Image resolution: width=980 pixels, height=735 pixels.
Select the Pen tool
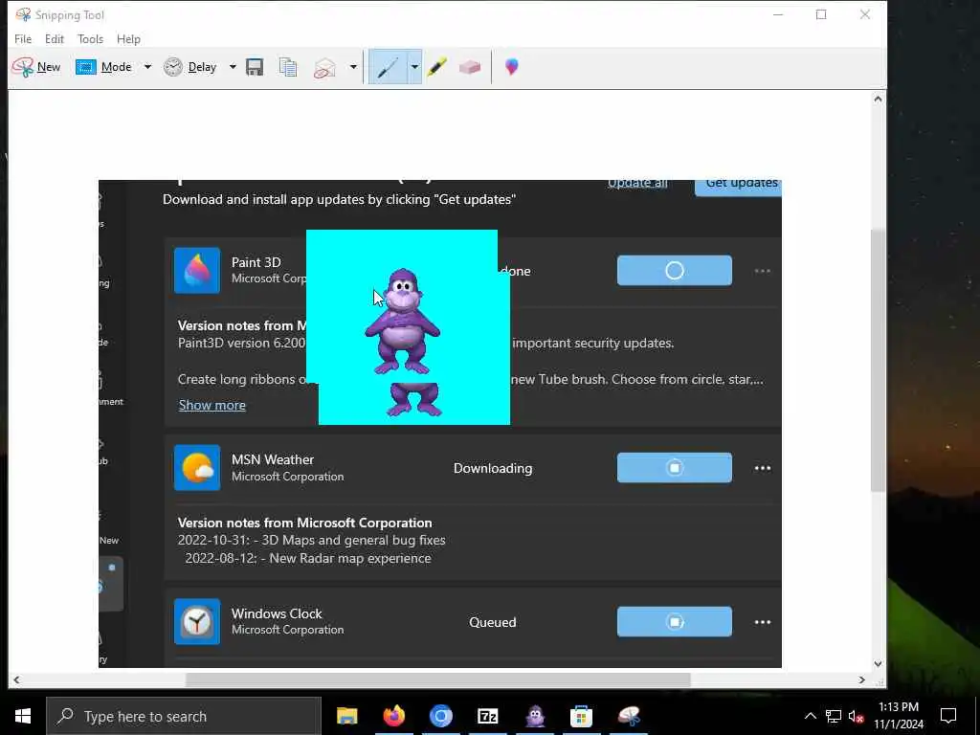[x=388, y=67]
